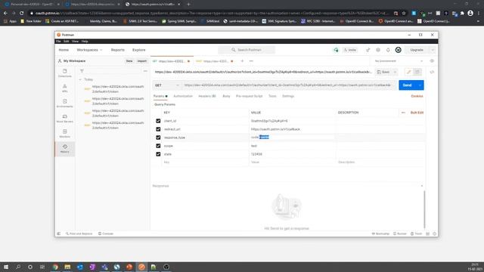Screen dimensions: 484x272
Task: Uncheck the state parameter checkbox
Action: click(x=158, y=154)
